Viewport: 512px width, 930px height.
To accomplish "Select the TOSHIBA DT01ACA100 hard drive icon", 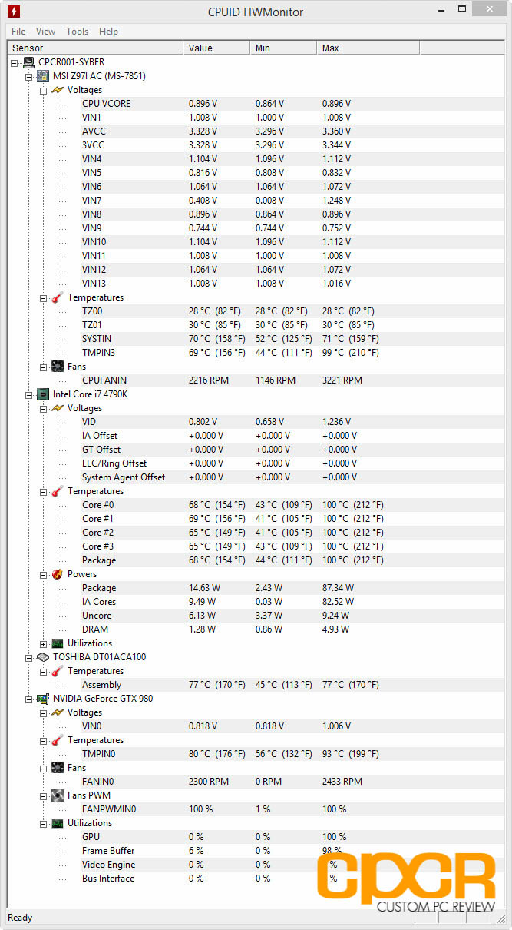I will (x=44, y=657).
